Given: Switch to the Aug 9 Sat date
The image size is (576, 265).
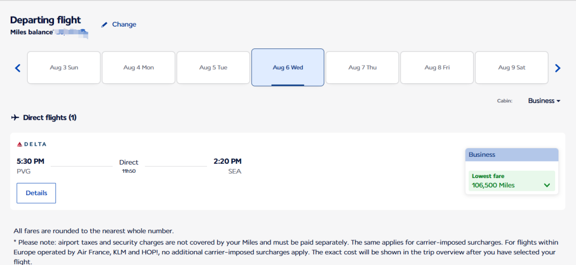Looking at the screenshot, I should [x=512, y=68].
